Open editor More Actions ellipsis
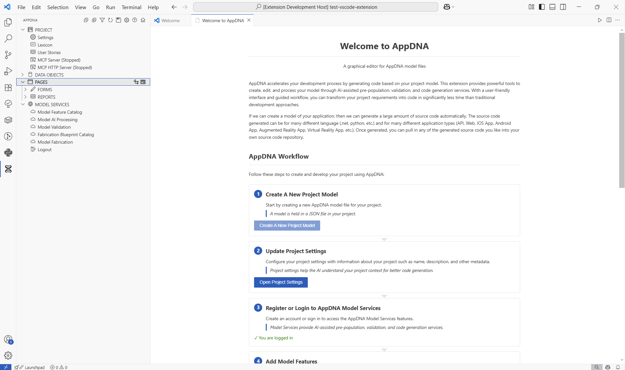Screen dimensions: 625x370 [618, 20]
